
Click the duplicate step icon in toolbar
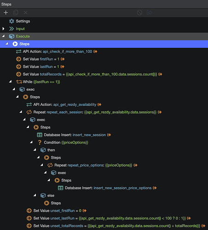(x=16, y=12)
